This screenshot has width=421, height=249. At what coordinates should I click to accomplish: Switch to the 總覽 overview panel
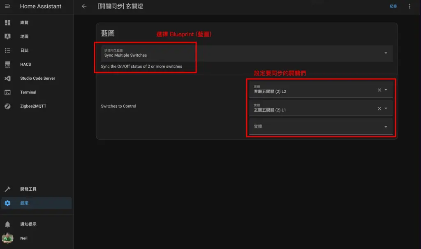(x=24, y=23)
